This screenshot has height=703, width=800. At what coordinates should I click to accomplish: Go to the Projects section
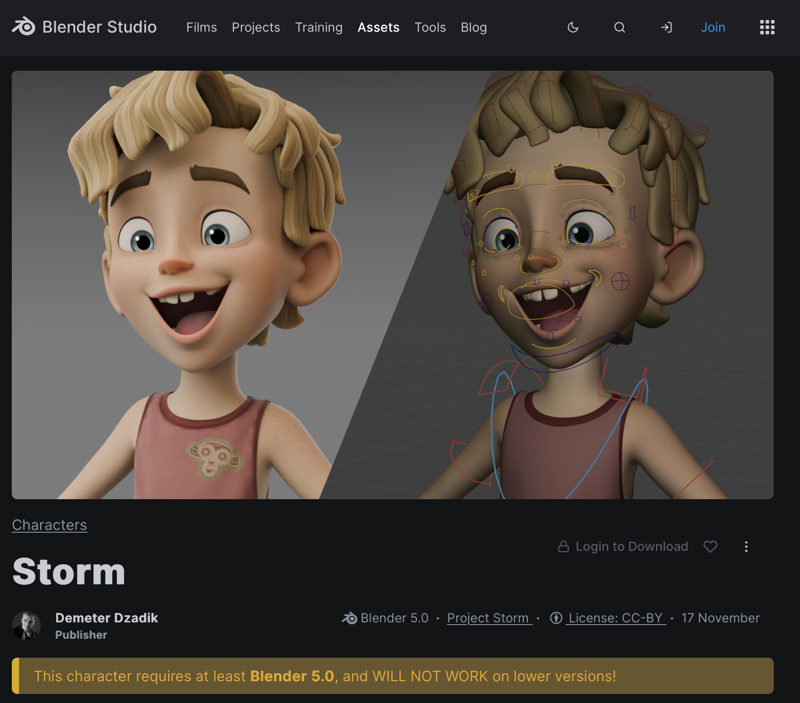coord(256,27)
